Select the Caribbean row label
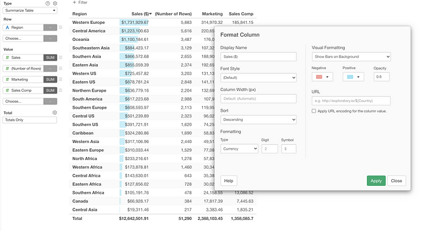Viewport: 428px width, 231px height. 83,133
